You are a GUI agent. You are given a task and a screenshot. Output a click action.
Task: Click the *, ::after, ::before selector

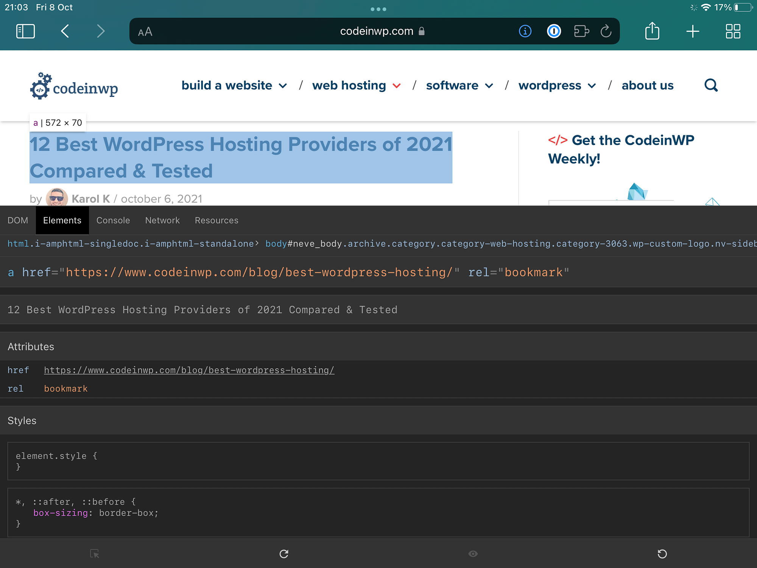70,502
